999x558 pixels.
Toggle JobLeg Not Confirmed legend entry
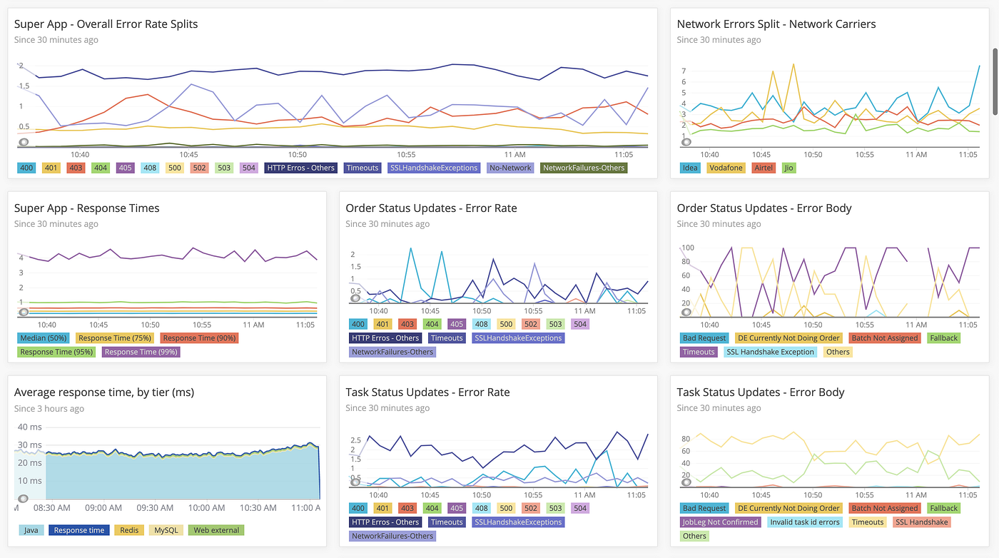[x=720, y=522]
